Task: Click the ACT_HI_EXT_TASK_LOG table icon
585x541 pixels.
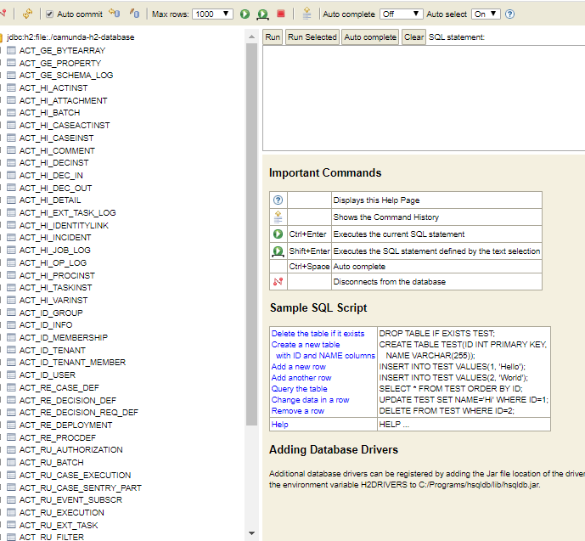Action: [12, 212]
